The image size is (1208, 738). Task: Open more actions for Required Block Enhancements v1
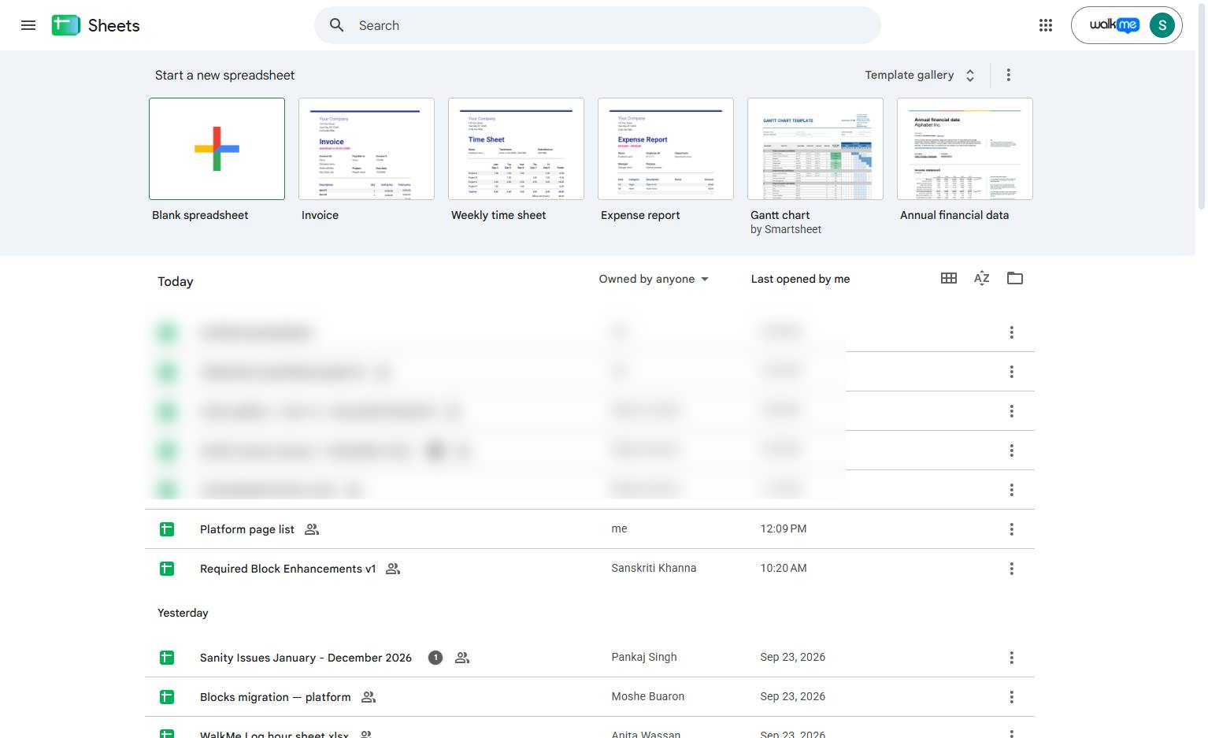1011,569
